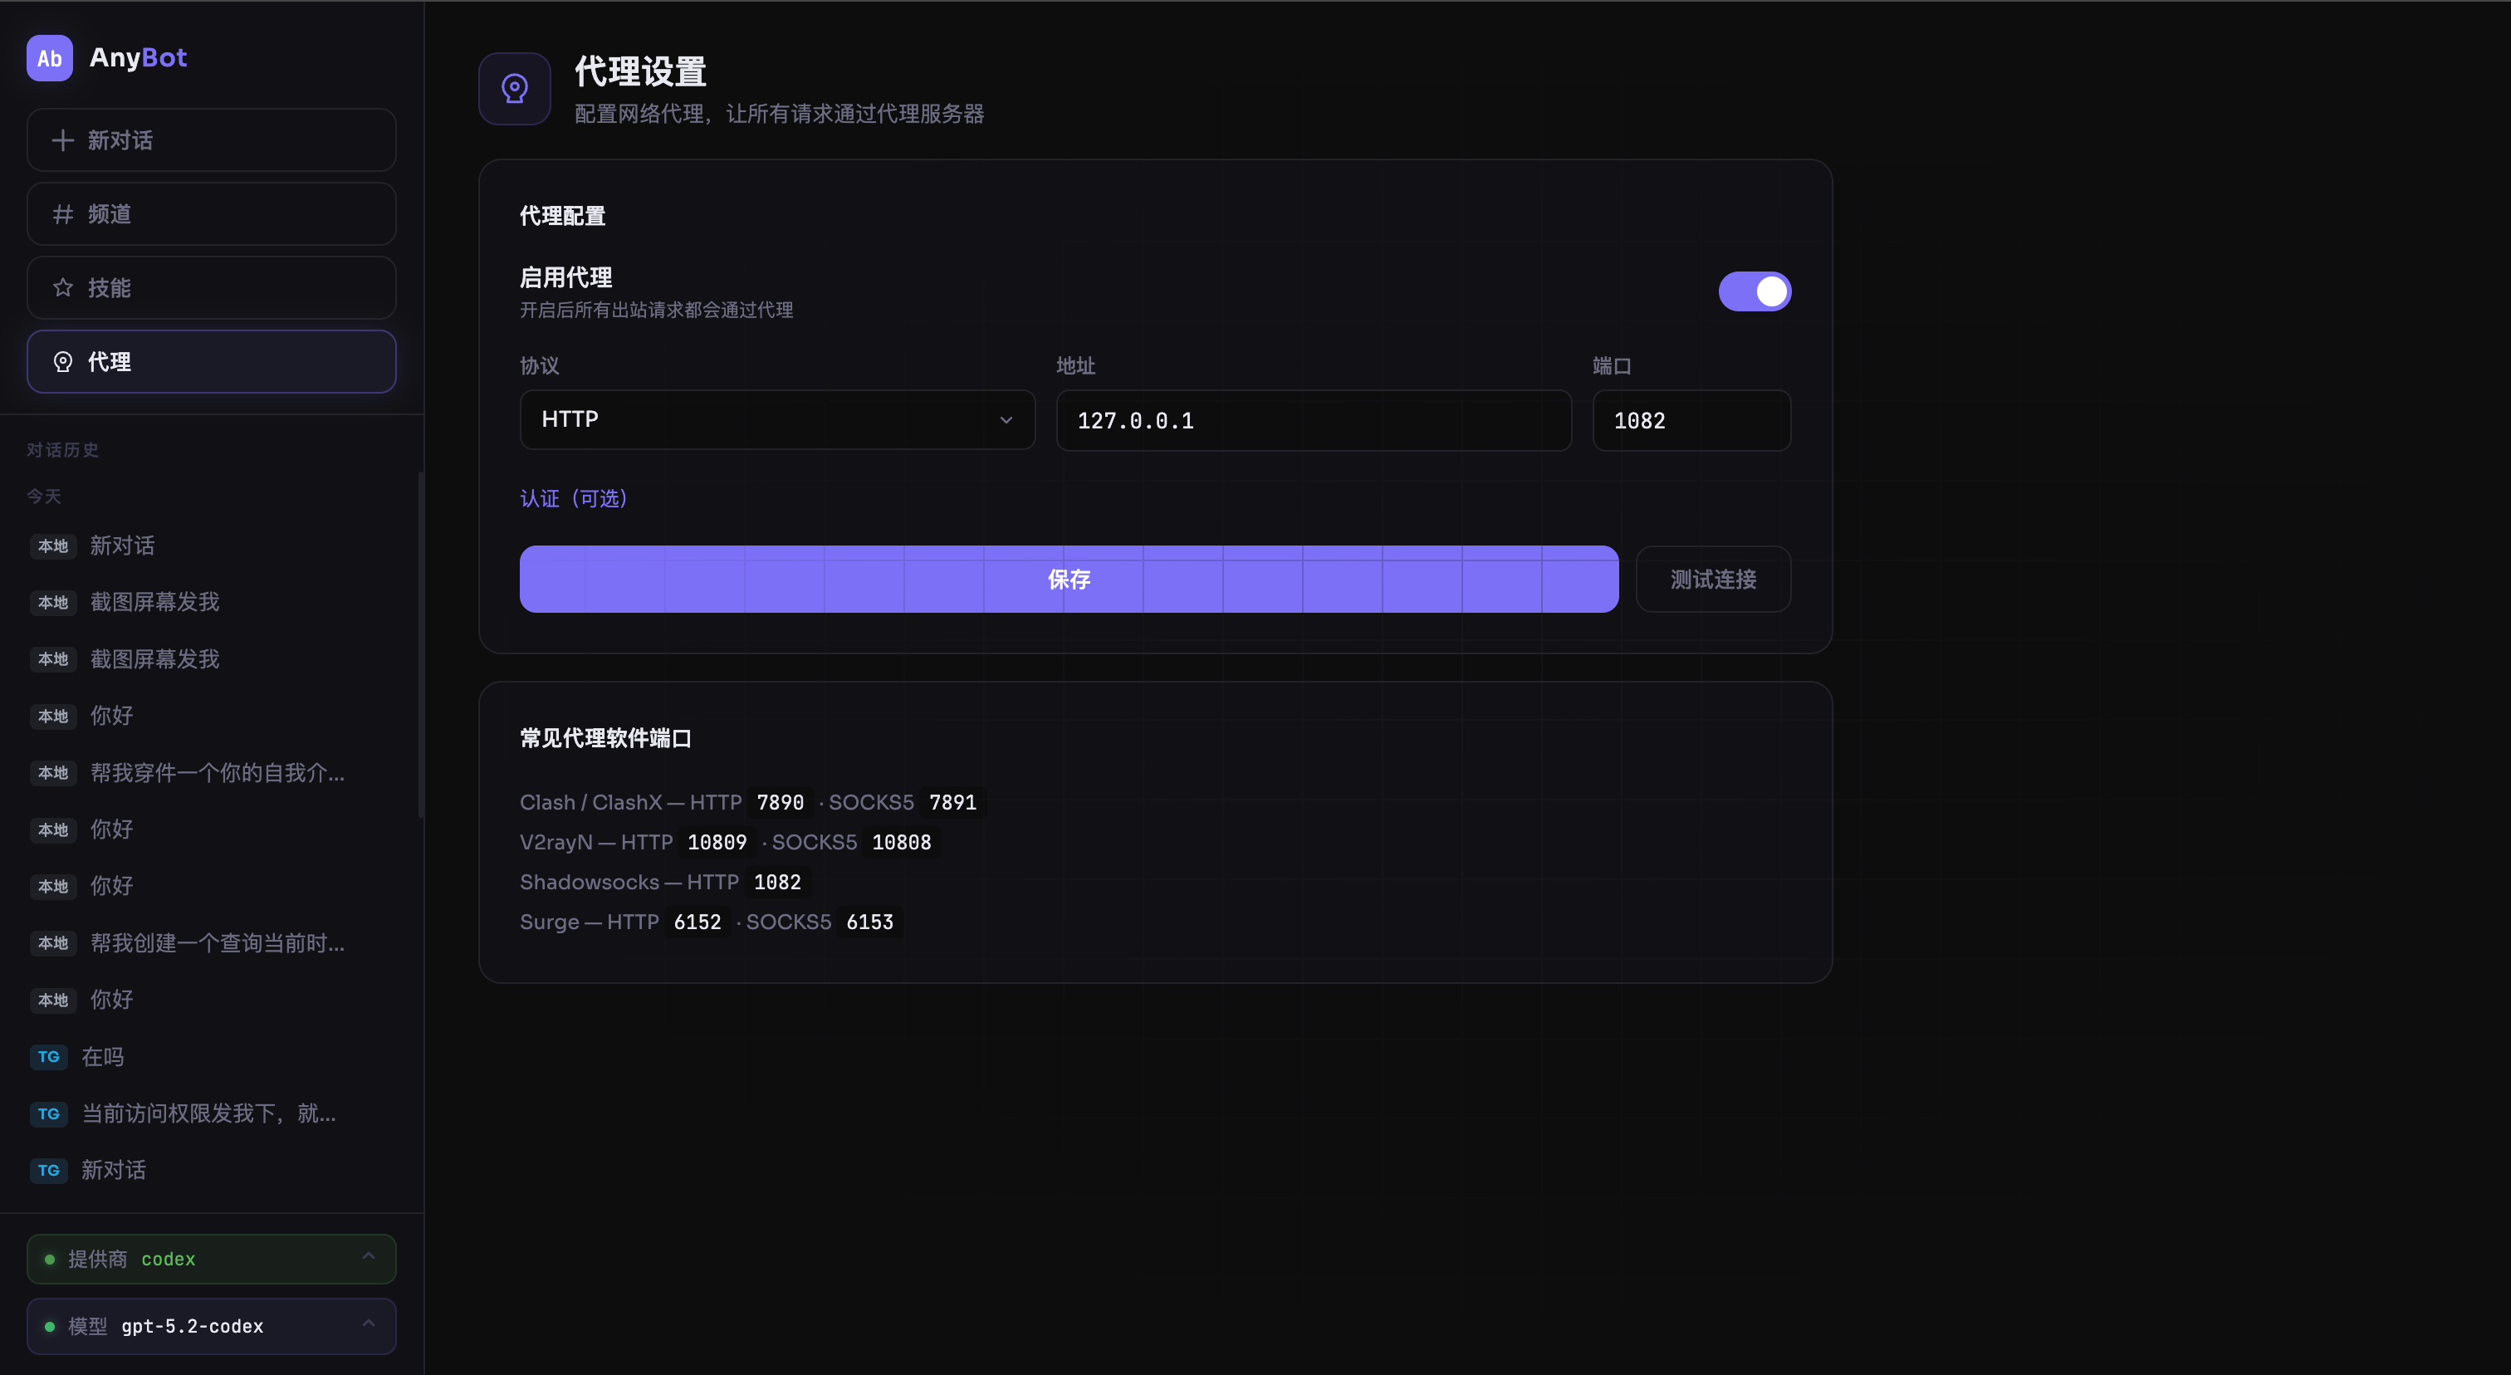Expand the 提供商 codex selector
The image size is (2511, 1375).
pyautogui.click(x=212, y=1259)
